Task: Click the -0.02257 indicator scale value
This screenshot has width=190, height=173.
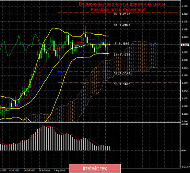Action: point(186,167)
